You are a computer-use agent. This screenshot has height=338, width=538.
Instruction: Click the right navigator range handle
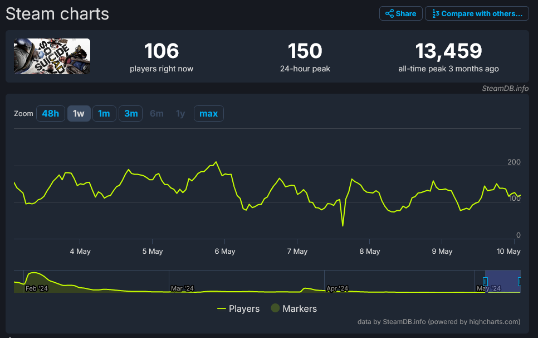click(x=520, y=282)
